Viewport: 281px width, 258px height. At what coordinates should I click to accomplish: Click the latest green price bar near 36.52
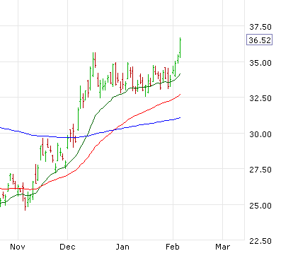click(180, 47)
